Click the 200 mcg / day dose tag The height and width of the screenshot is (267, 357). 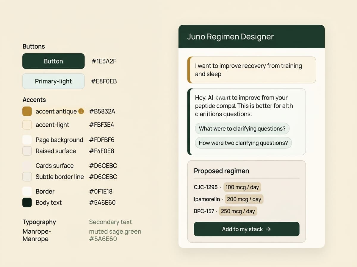tap(244, 199)
